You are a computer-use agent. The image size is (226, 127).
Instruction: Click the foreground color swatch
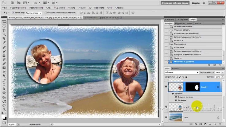pyautogui.click(x=4, y=117)
